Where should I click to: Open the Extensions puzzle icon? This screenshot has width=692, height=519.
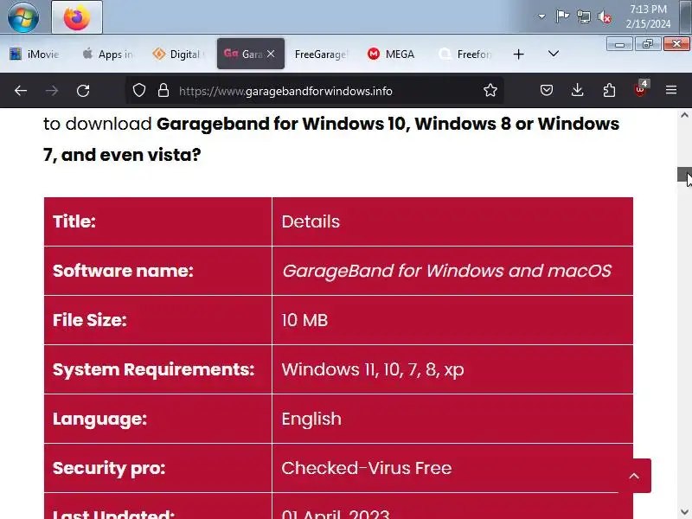click(x=609, y=91)
